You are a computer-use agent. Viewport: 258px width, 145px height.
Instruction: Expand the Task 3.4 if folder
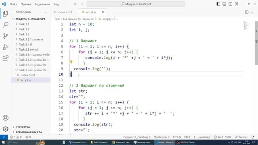point(31,44)
